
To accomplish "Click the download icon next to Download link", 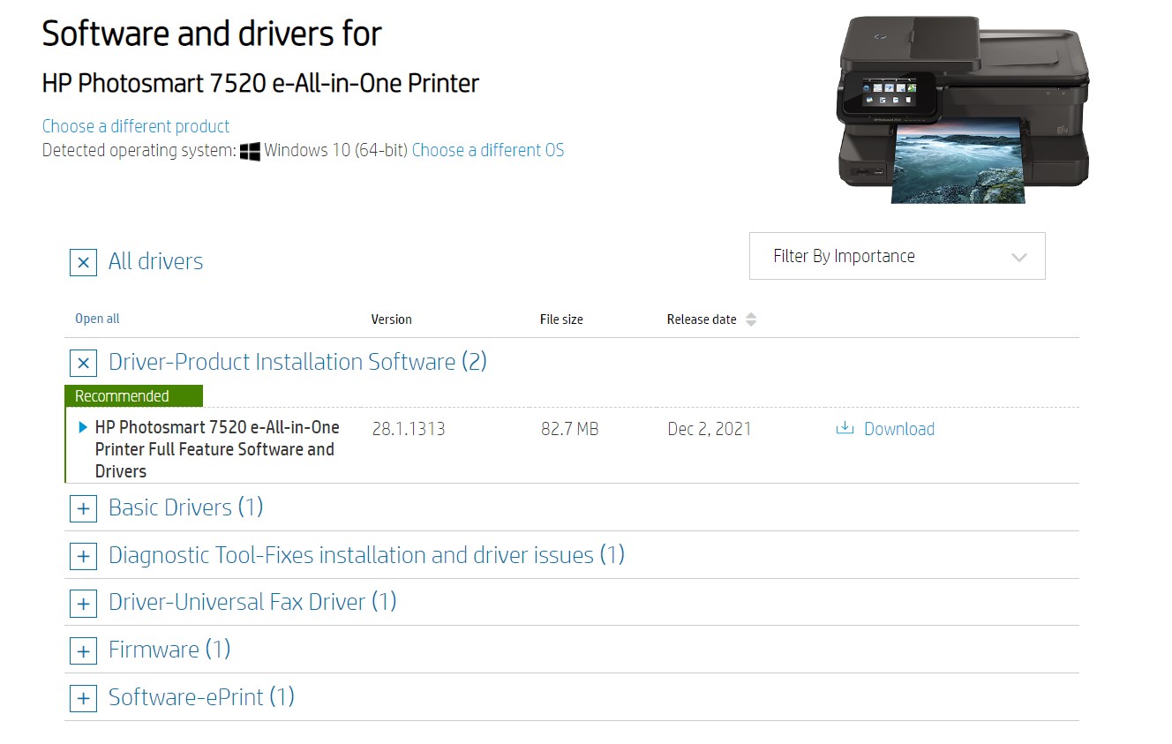I will [x=844, y=429].
